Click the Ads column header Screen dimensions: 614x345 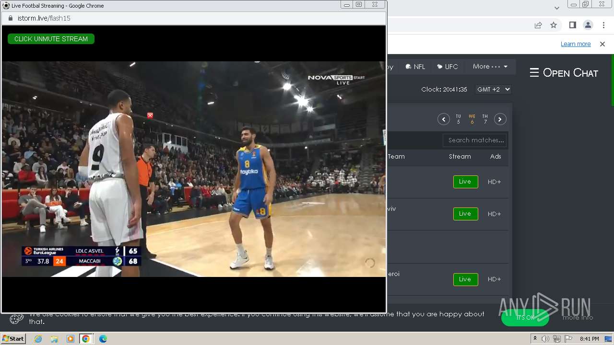[x=496, y=157]
